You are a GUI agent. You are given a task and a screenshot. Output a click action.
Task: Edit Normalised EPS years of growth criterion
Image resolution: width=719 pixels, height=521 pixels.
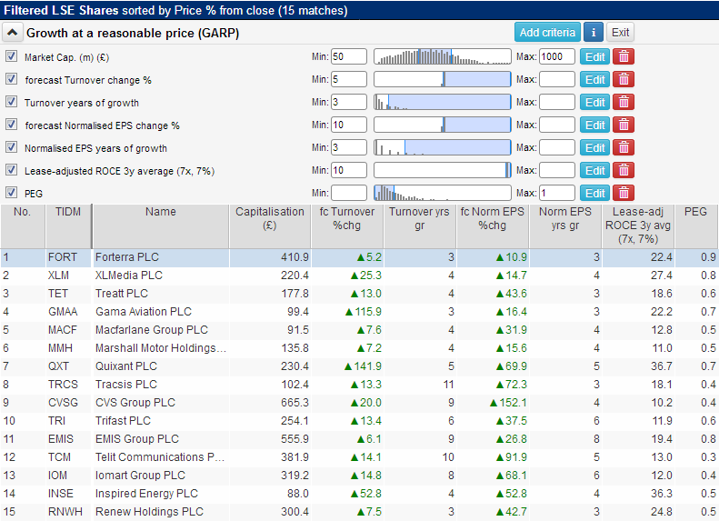594,147
